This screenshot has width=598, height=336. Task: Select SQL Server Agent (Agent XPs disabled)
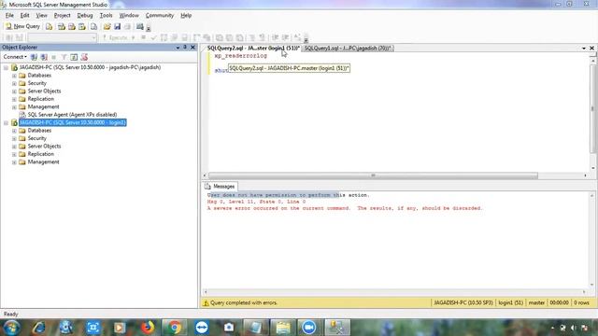click(72, 115)
